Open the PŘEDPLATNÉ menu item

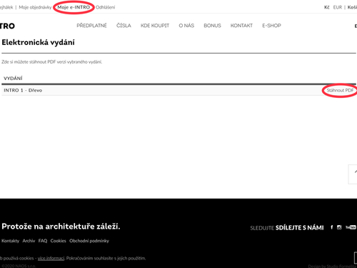(91, 26)
